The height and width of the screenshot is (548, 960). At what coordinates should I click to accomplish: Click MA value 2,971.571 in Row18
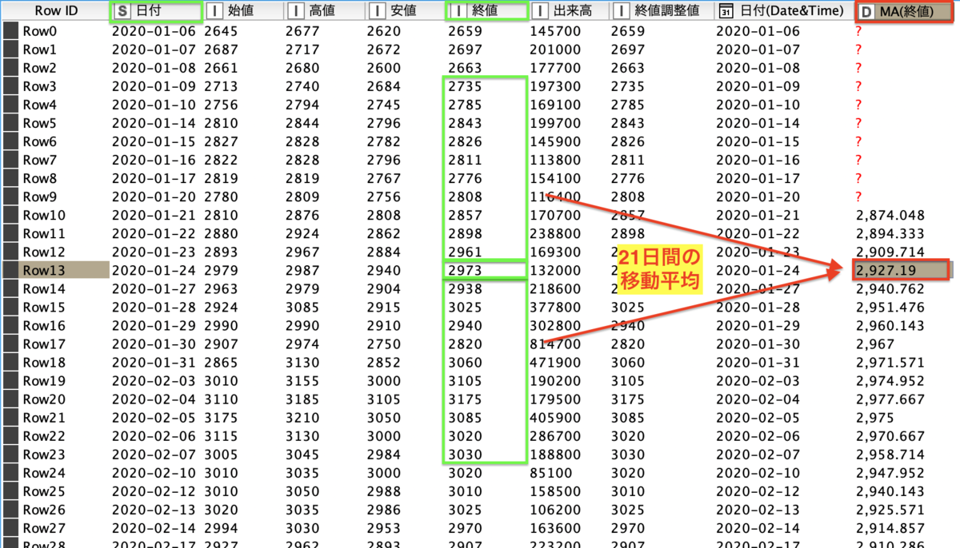[890, 362]
